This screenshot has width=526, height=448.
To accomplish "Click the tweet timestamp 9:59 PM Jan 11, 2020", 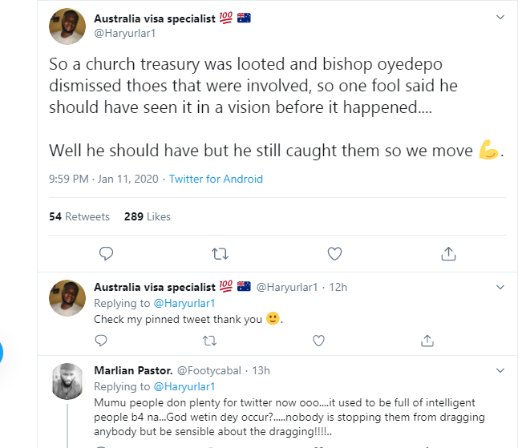I will point(104,179).
